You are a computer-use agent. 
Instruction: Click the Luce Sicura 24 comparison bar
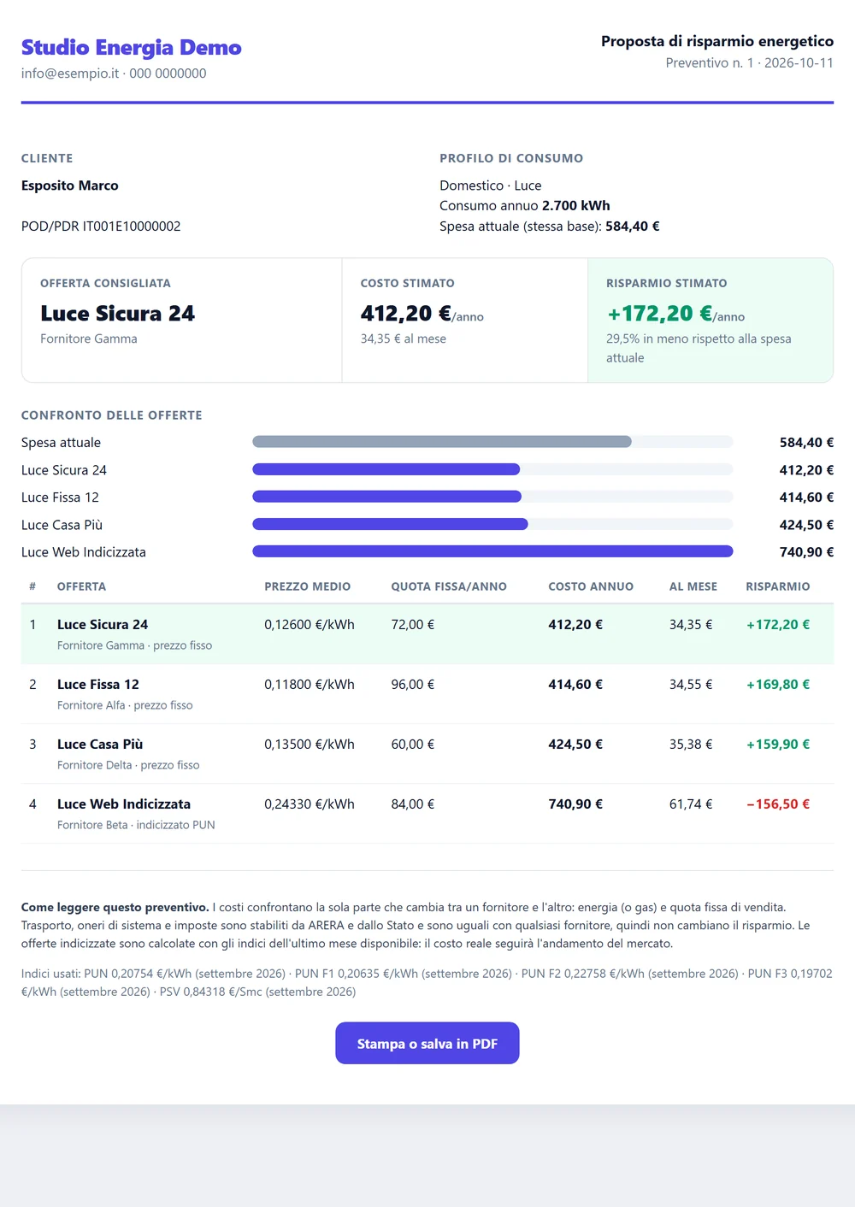tap(386, 469)
